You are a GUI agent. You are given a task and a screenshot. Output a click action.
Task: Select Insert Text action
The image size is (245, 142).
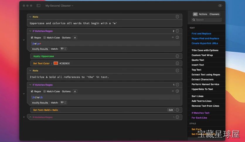tap(198, 65)
